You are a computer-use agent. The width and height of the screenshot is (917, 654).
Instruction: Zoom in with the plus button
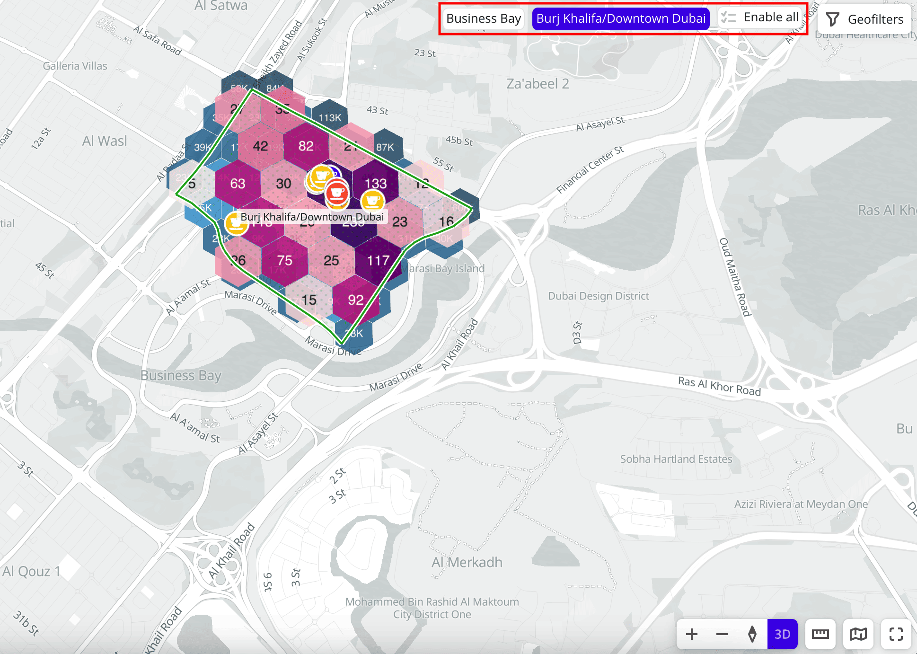click(692, 634)
